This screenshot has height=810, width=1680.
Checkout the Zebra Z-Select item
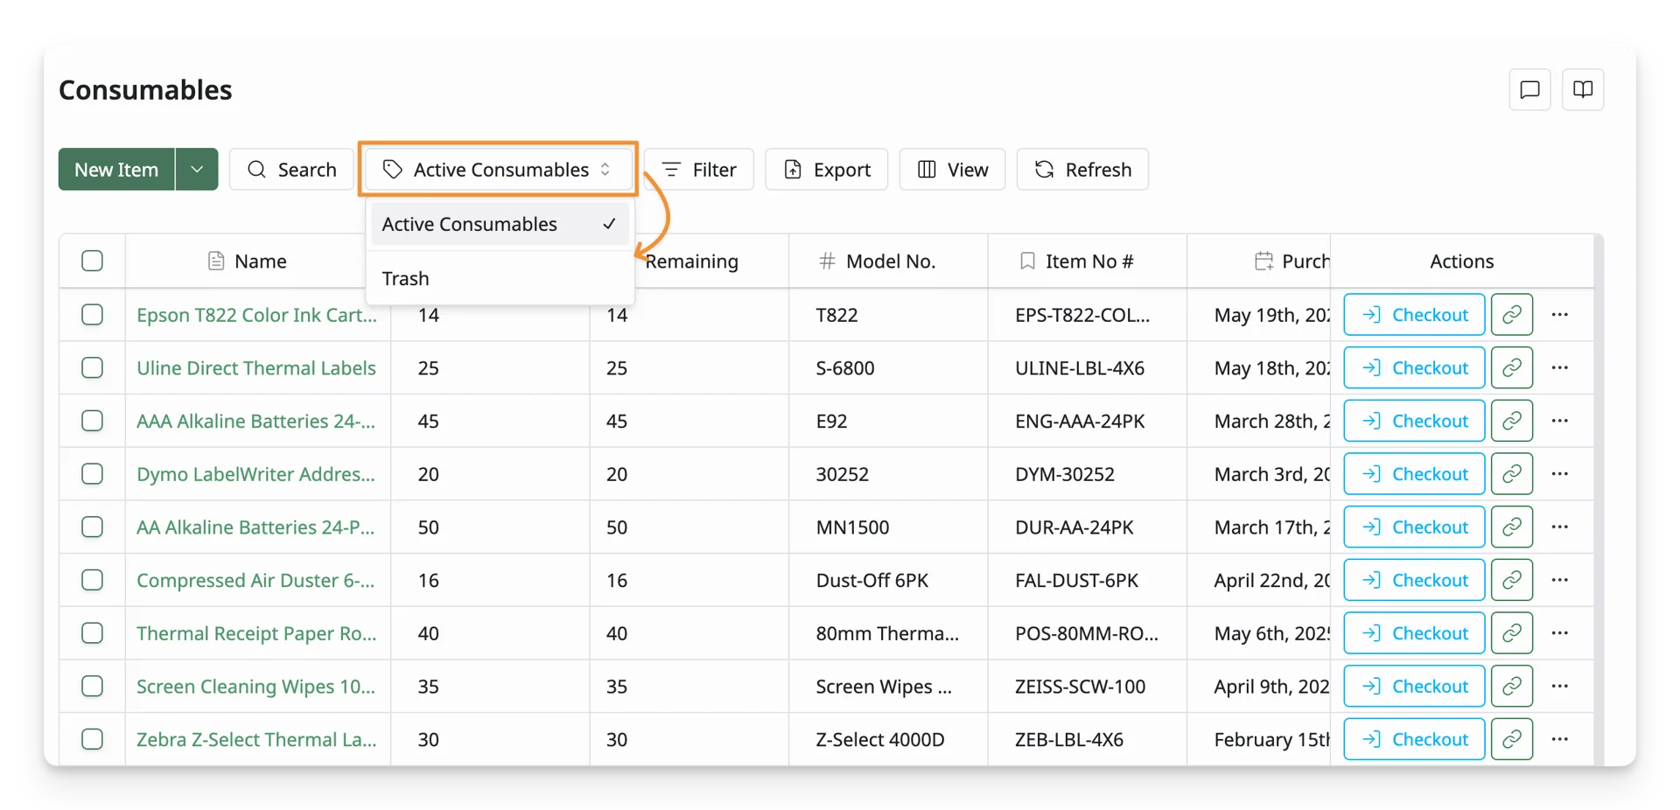[x=1414, y=739]
